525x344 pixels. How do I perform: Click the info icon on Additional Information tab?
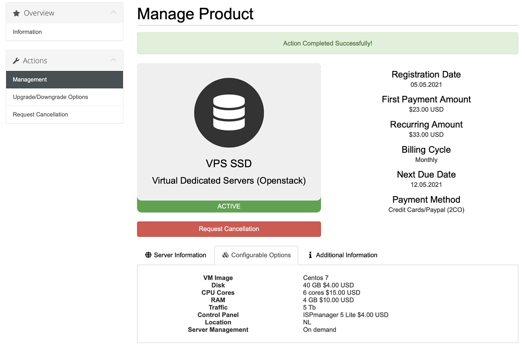pos(310,255)
